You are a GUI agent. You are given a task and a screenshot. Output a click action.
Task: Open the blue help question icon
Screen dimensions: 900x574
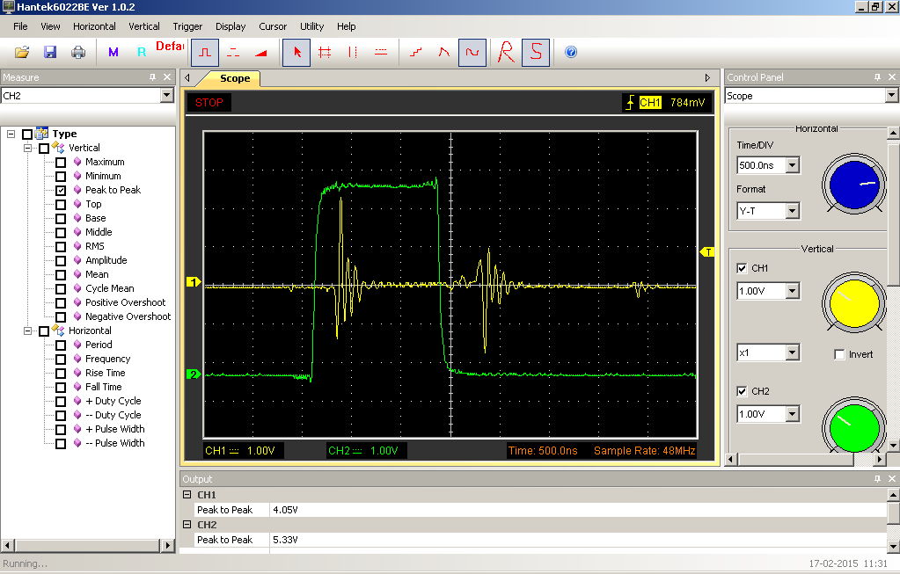coord(571,52)
